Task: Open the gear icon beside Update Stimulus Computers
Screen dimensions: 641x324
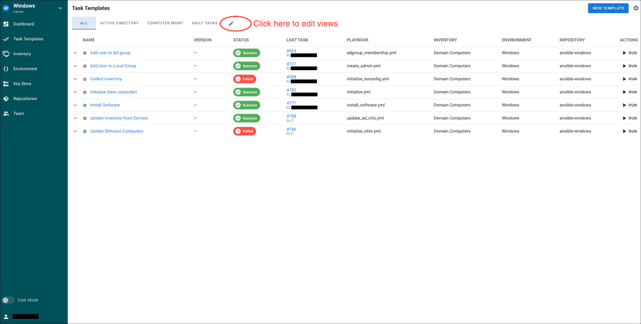Action: (x=84, y=131)
